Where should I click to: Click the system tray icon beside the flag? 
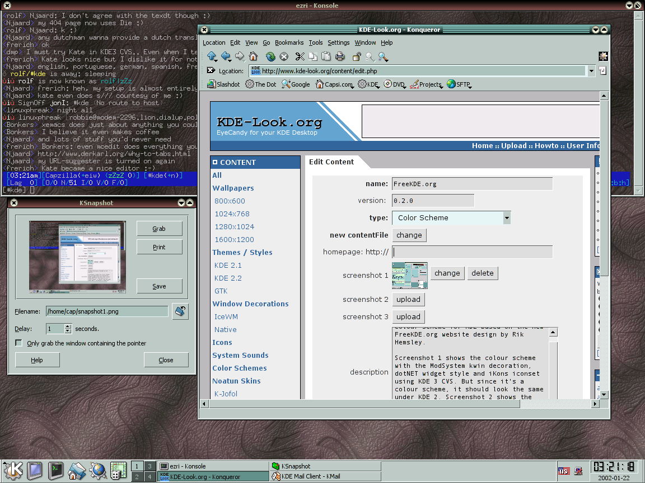(579, 471)
